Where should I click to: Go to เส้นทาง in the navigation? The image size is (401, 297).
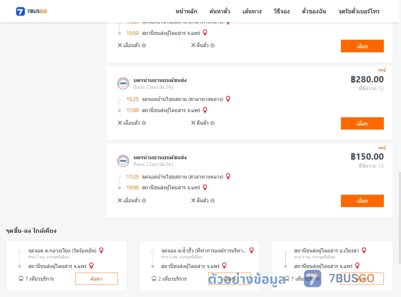pos(252,11)
